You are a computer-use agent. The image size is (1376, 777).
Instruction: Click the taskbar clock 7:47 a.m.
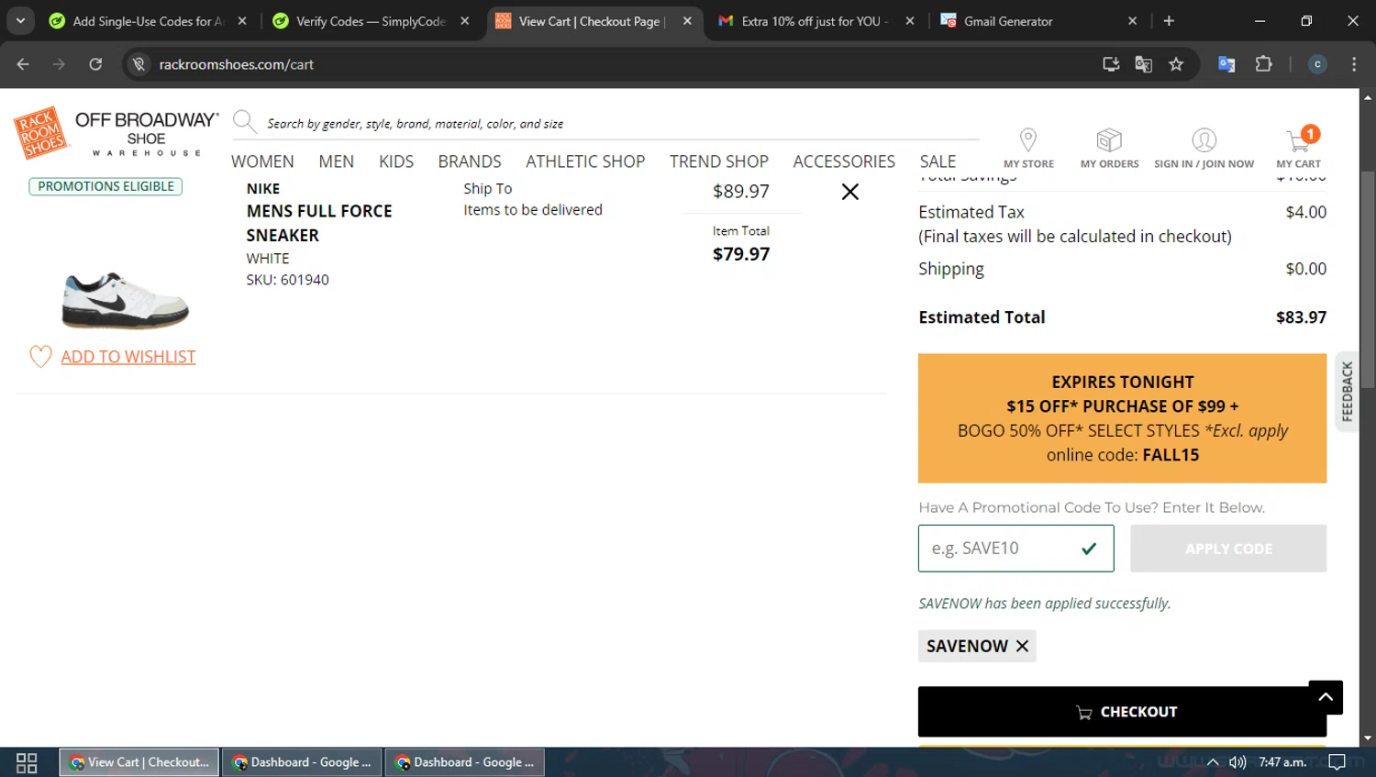tap(1282, 762)
